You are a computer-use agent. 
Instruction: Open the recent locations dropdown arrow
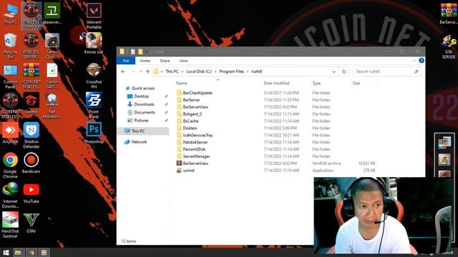pyautogui.click(x=141, y=71)
